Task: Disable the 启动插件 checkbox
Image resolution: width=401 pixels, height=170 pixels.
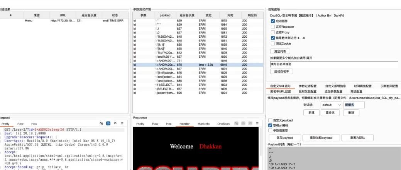Action: tap(272, 21)
